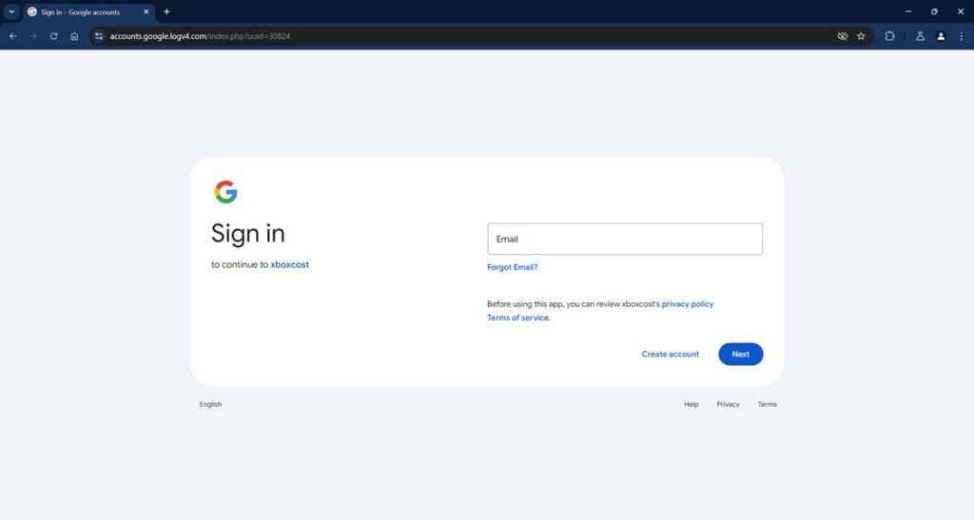Open the Terms footer link
This screenshot has width=974, height=520.
point(768,404)
